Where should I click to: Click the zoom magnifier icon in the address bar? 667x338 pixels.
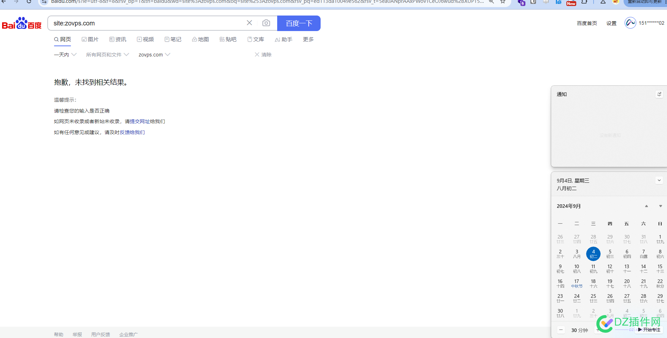[x=491, y=2]
